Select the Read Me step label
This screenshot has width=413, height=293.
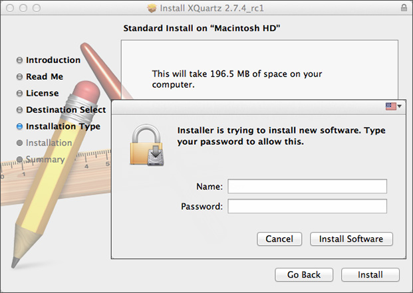45,77
